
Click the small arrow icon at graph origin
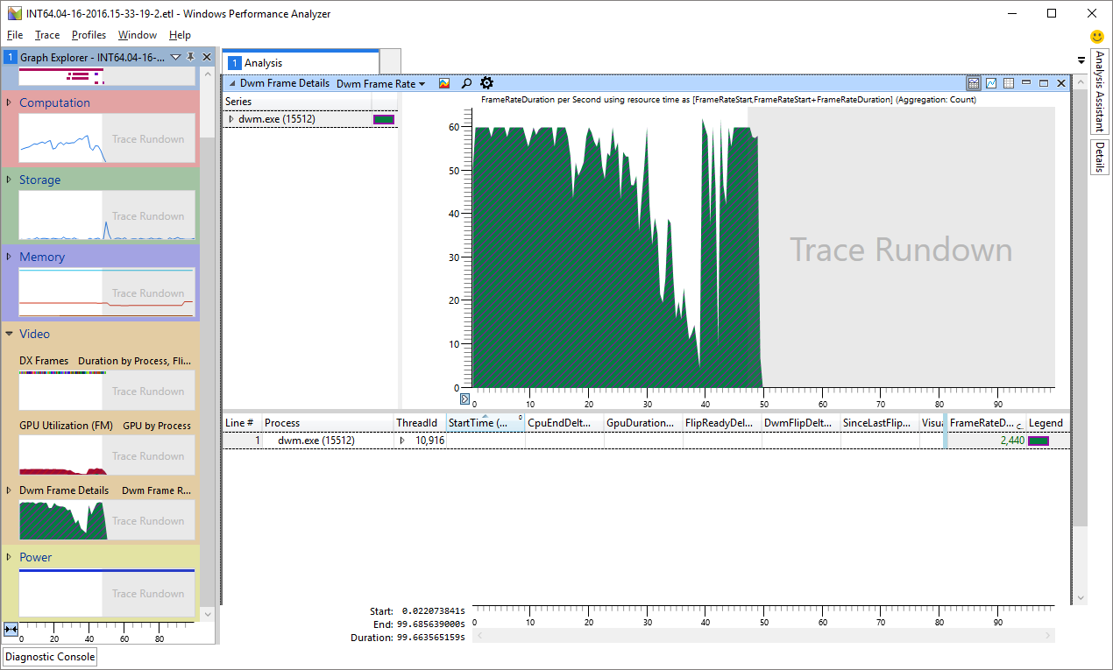[x=465, y=398]
